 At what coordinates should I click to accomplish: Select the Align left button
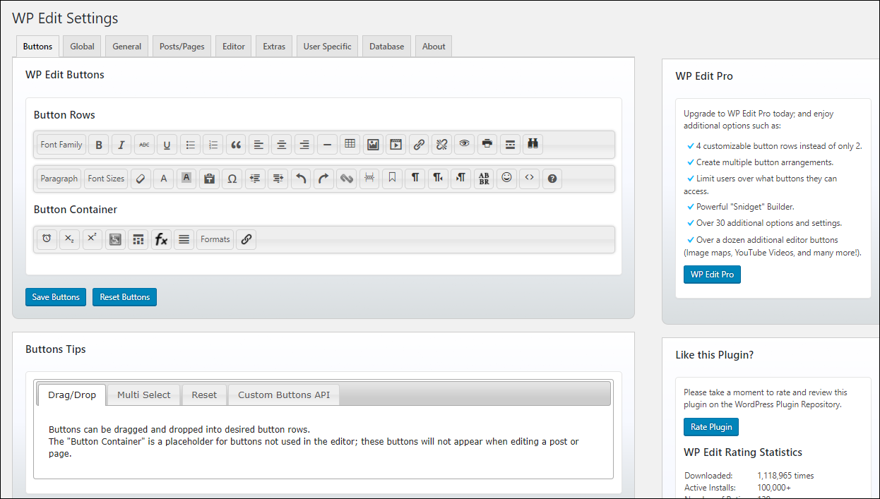point(258,145)
